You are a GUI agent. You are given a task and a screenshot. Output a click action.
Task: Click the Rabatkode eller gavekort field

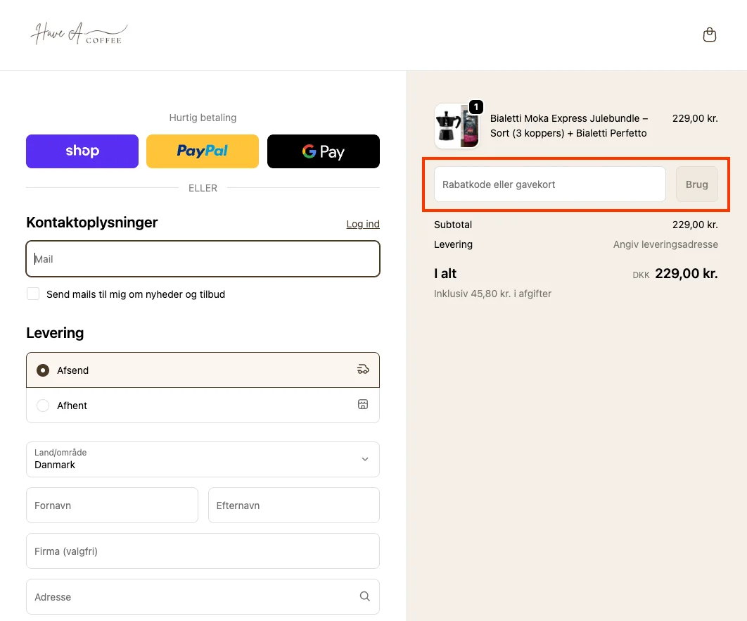[x=549, y=184]
